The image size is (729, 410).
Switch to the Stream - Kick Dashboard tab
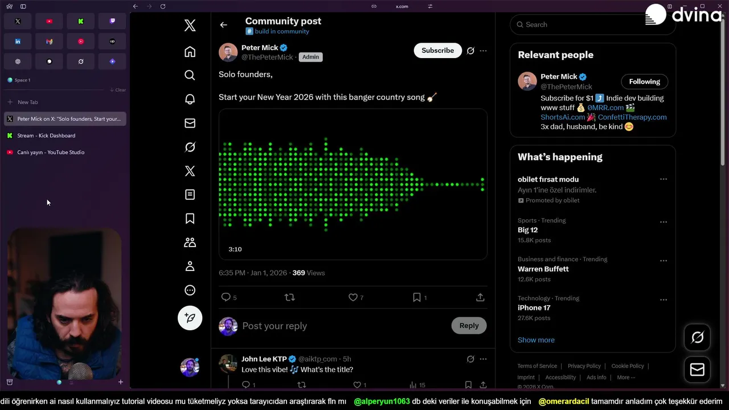click(x=46, y=136)
